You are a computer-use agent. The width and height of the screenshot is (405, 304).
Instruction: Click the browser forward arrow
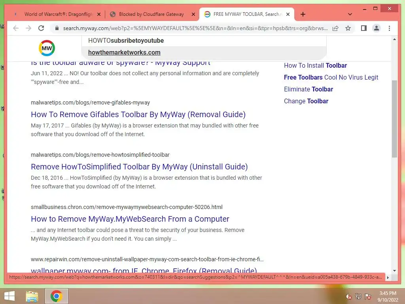pyautogui.click(x=28, y=28)
